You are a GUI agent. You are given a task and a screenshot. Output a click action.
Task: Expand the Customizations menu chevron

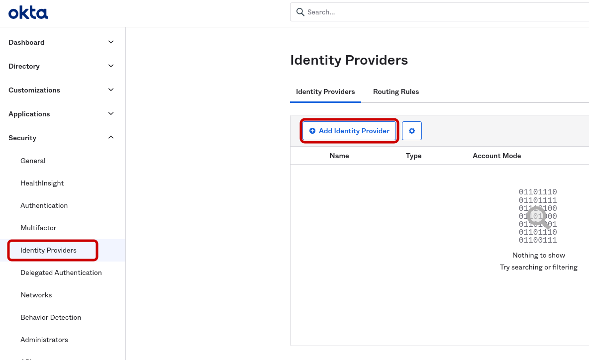[111, 90]
